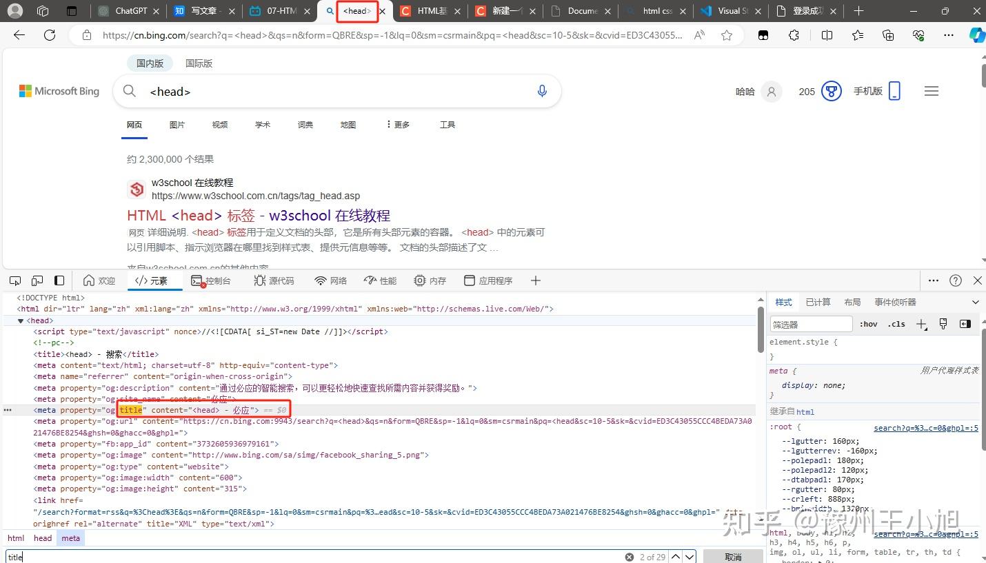The height and width of the screenshot is (563, 986).
Task: Add a new style rule with the plus icon
Action: point(923,324)
